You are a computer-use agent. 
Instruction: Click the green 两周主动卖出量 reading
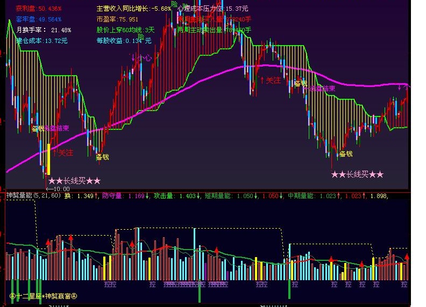coord(214,30)
